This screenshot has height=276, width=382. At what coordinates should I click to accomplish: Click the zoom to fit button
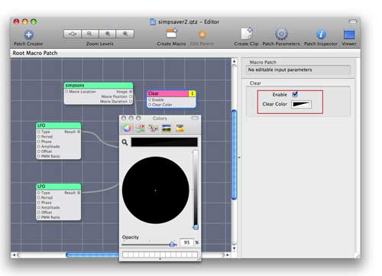(x=73, y=34)
